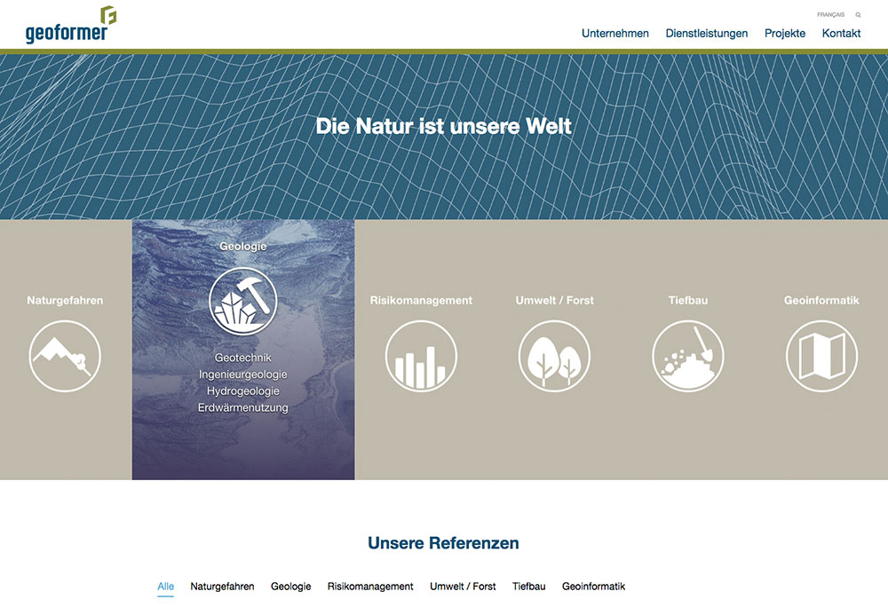Click the geoformer logo

point(70,27)
